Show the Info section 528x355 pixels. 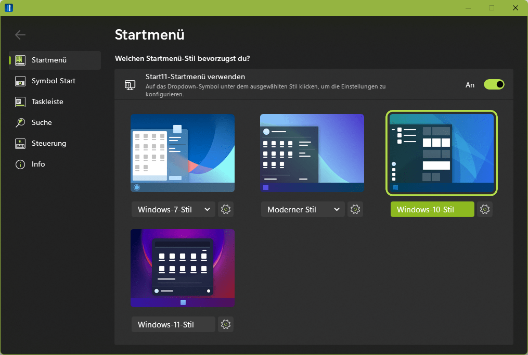[x=55, y=164]
